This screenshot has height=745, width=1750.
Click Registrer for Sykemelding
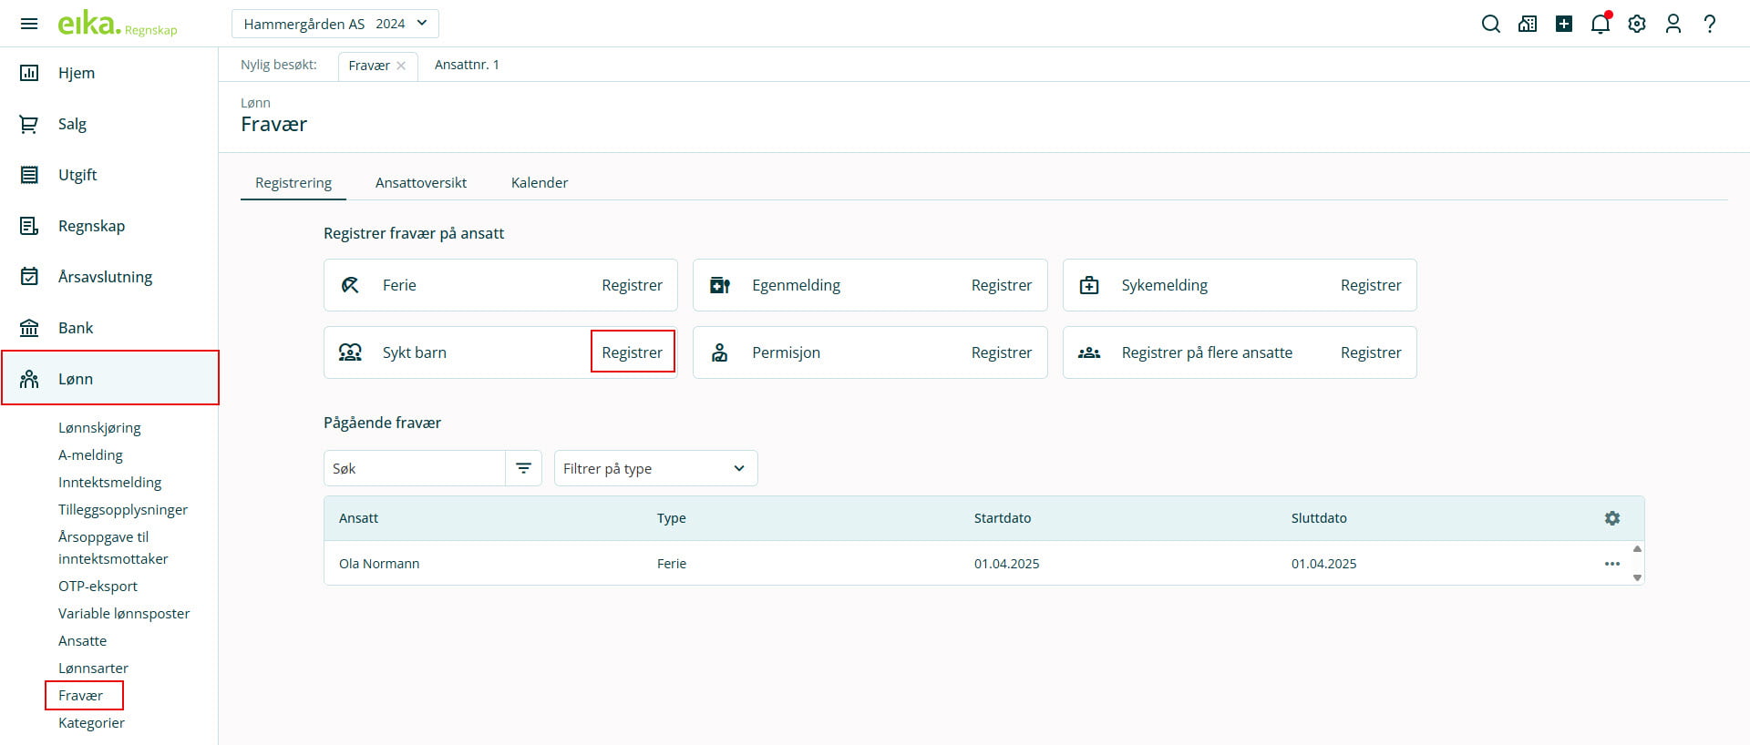1370,285
